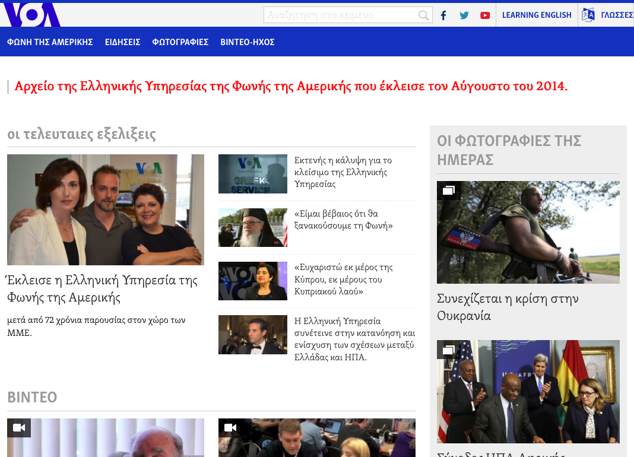Open the VOA YouTube icon
The width and height of the screenshot is (634, 457).
click(485, 15)
